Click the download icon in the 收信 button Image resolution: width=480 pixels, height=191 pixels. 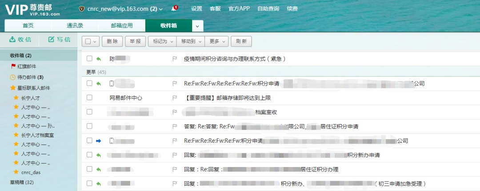click(x=12, y=39)
